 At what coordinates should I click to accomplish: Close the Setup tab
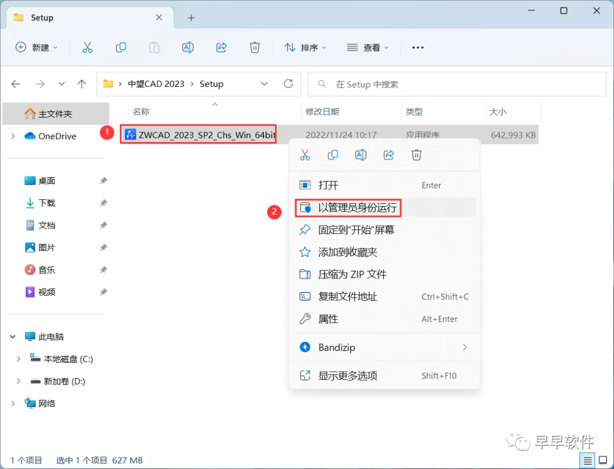(159, 18)
